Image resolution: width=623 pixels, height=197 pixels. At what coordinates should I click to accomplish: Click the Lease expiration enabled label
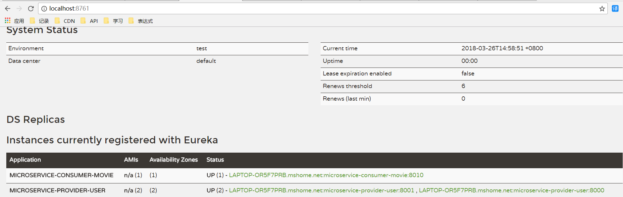[357, 74]
